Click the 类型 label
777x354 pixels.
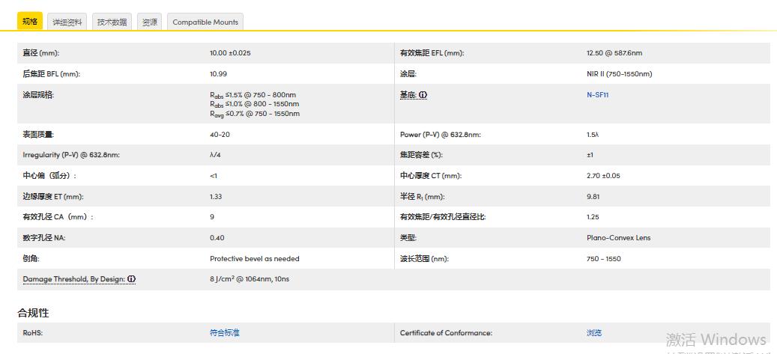408,238
